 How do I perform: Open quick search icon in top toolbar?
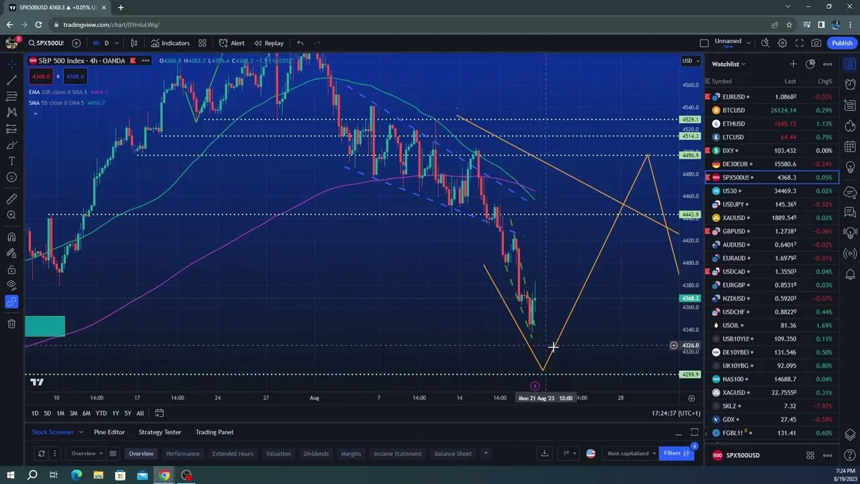(x=765, y=43)
